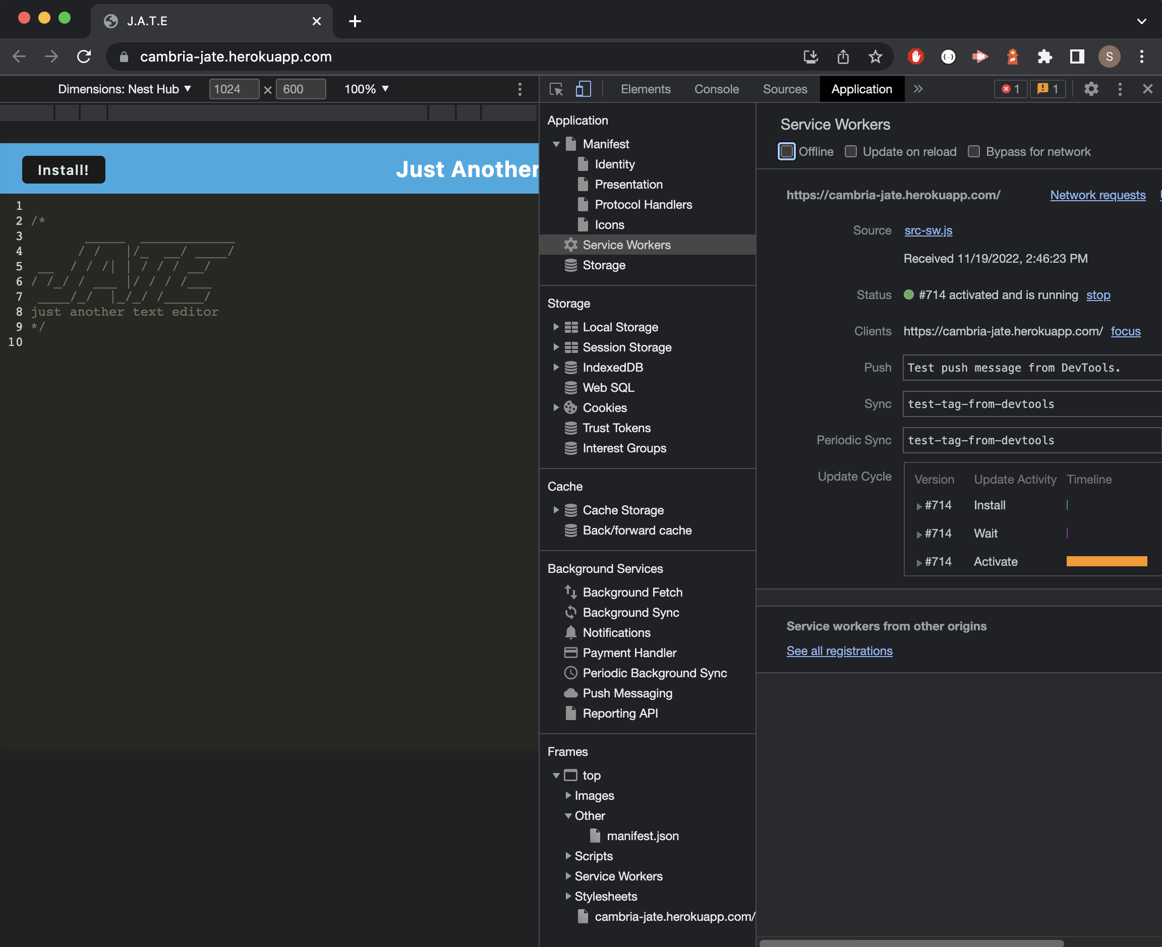Click the bookmark star in address bar
Screen dimensions: 1162x947
click(876, 56)
